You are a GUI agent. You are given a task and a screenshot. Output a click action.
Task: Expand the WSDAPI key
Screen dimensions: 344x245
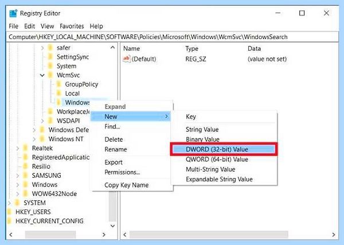[42, 120]
